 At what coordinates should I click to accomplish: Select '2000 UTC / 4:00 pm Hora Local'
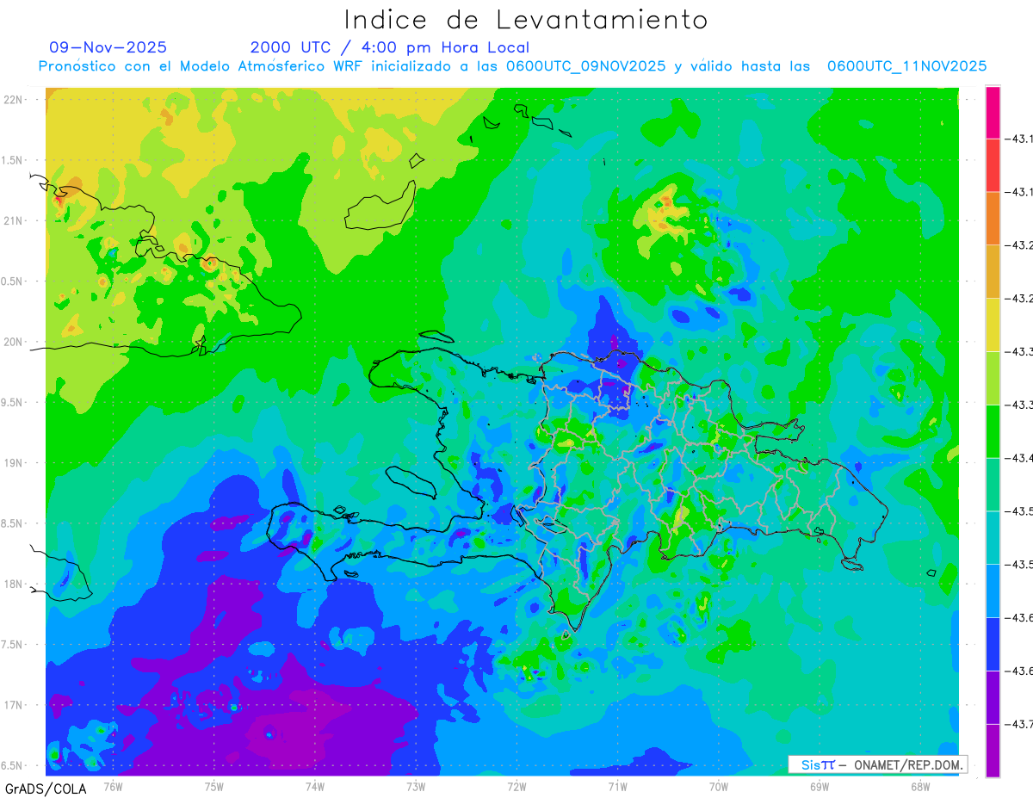(390, 47)
